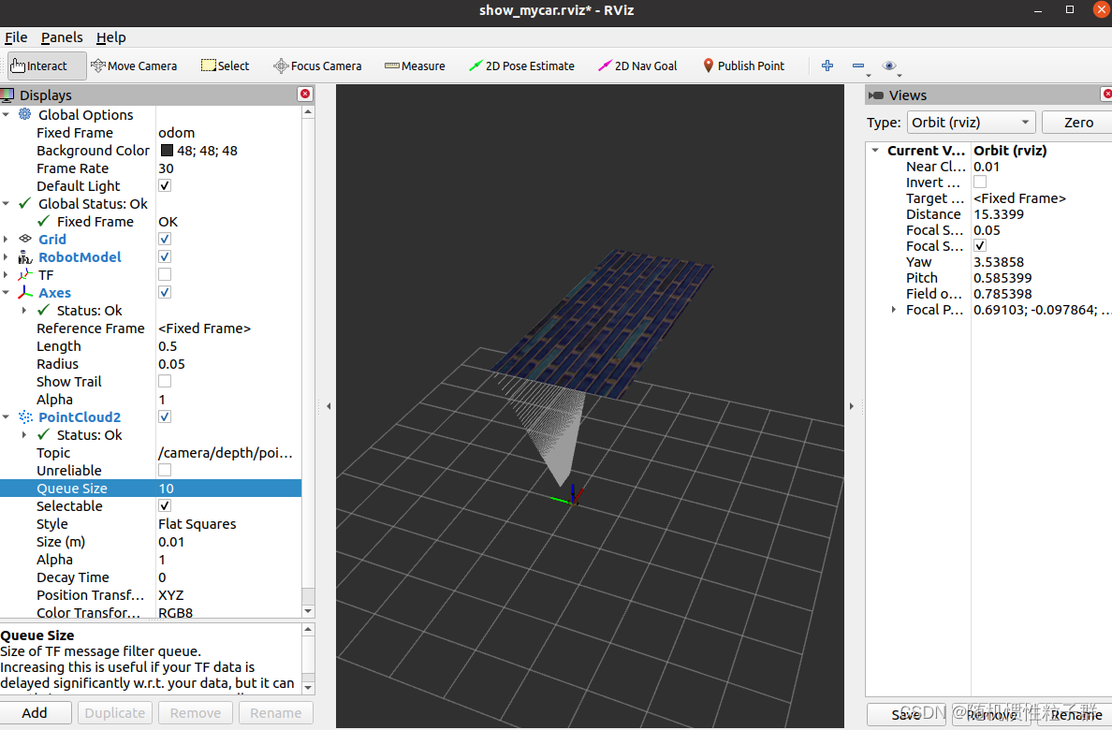Click the Zero view button
The image size is (1112, 730).
tap(1078, 123)
